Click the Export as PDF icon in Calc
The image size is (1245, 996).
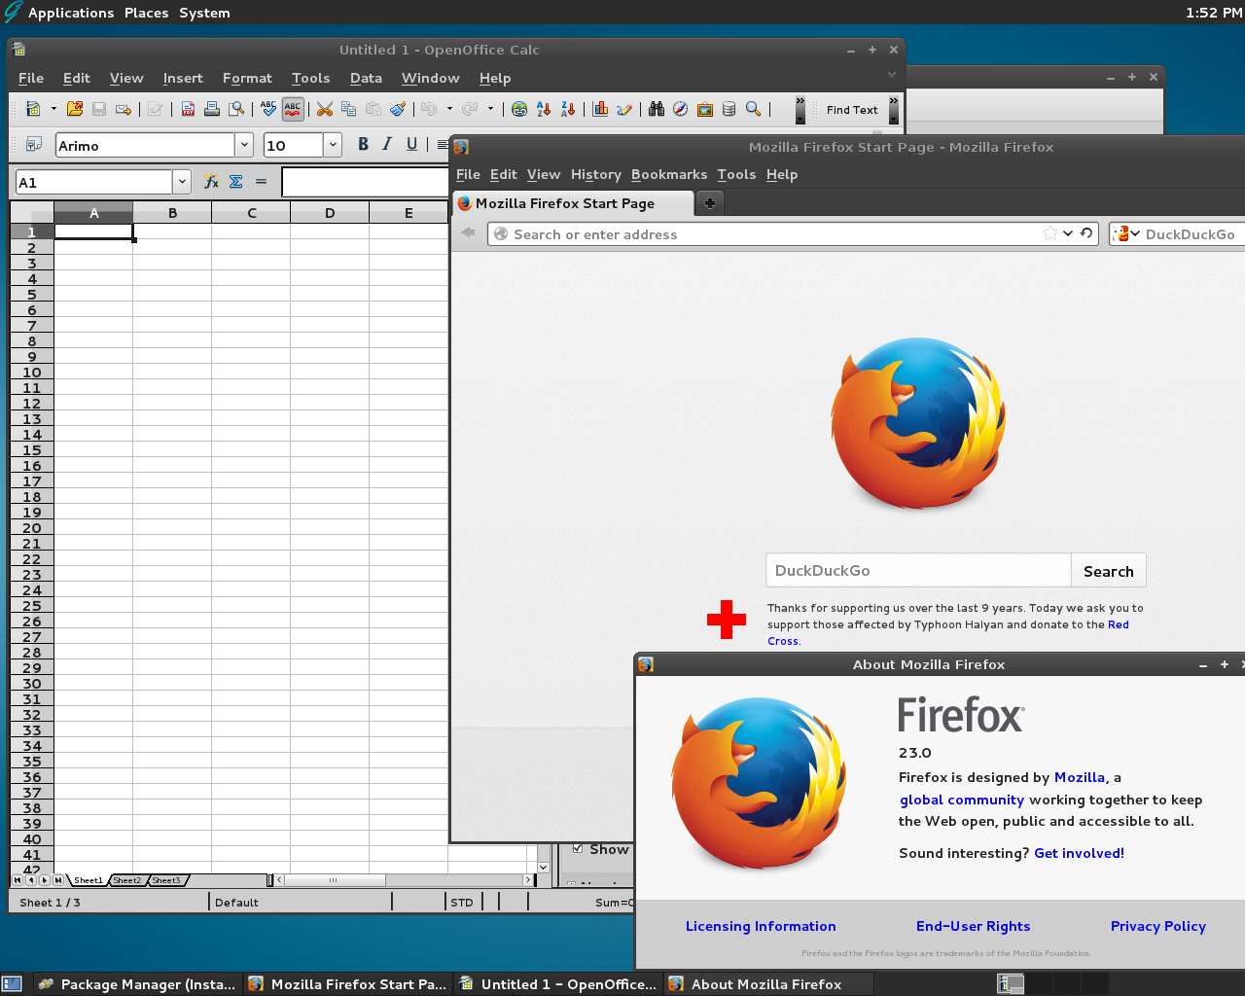tap(188, 109)
